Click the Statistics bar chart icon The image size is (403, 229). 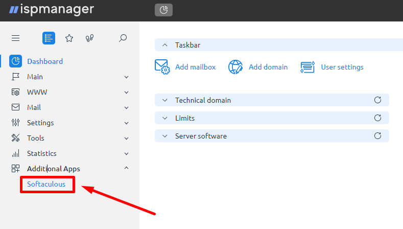(15, 153)
